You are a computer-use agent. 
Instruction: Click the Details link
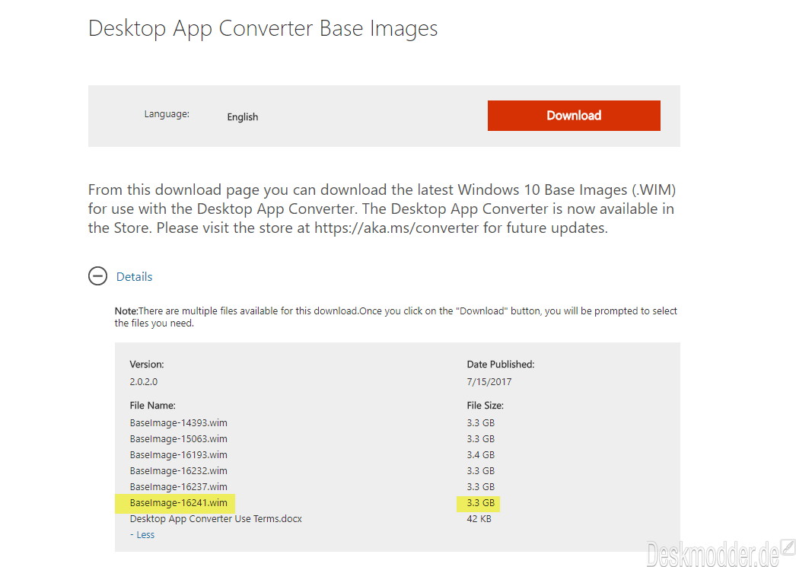[x=134, y=276]
